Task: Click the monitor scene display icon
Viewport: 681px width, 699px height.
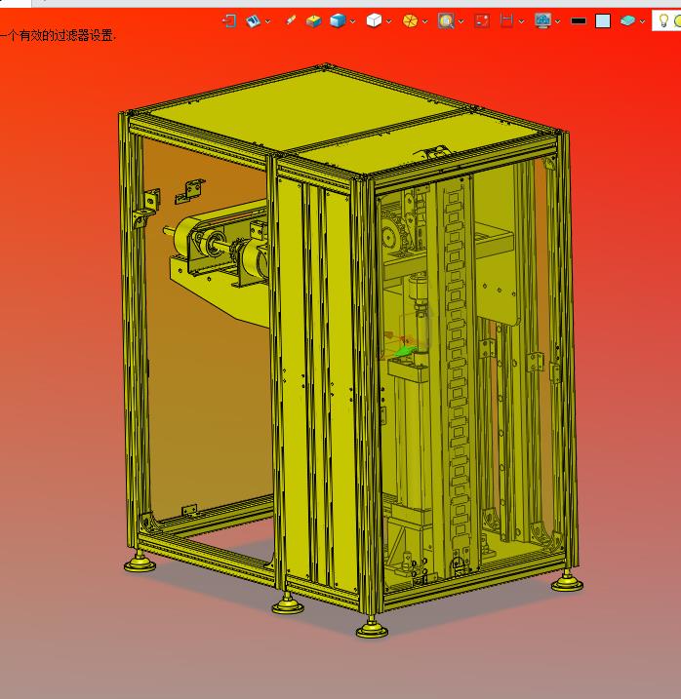Action: pos(542,20)
